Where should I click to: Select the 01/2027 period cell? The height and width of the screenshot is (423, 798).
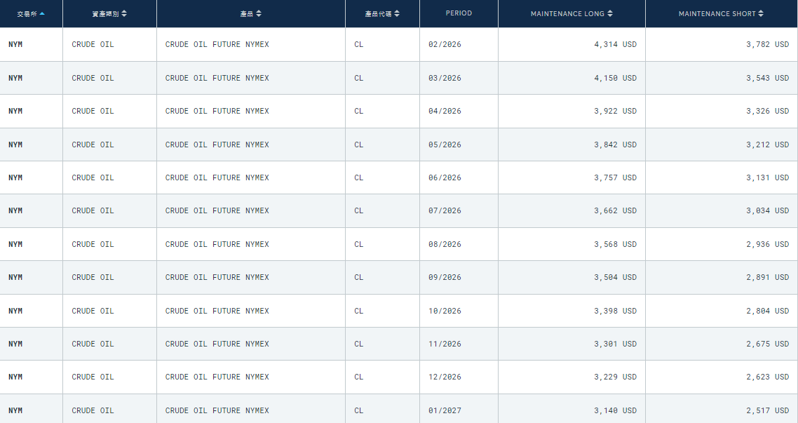pos(445,410)
